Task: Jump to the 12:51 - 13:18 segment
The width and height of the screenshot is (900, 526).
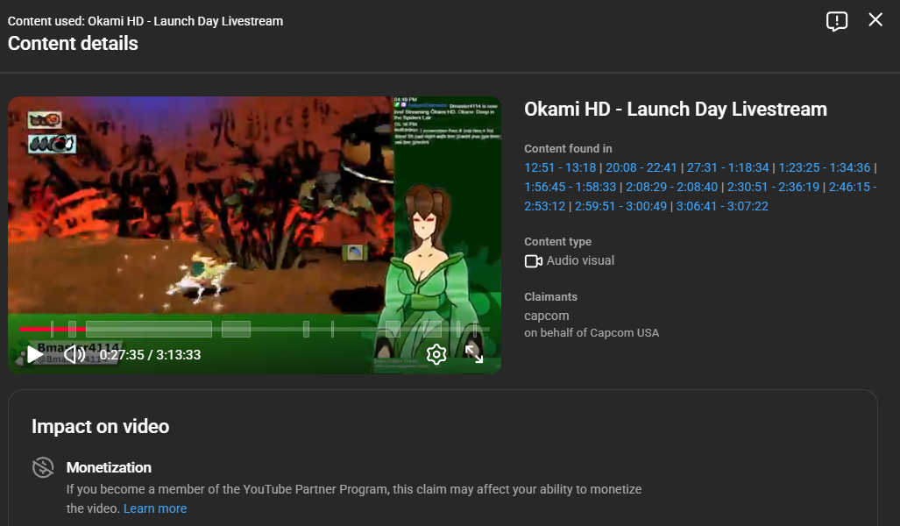Action: [560, 167]
